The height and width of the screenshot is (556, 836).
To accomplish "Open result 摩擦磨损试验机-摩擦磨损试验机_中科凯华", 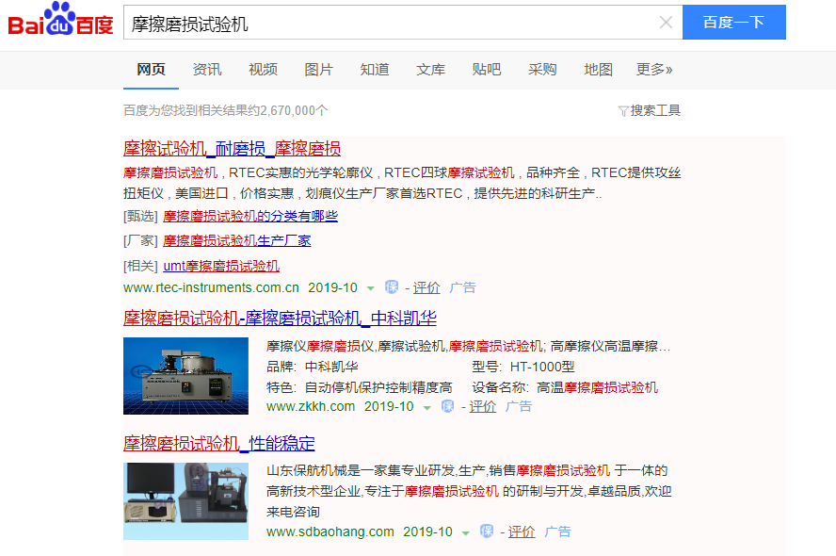I will [x=280, y=318].
